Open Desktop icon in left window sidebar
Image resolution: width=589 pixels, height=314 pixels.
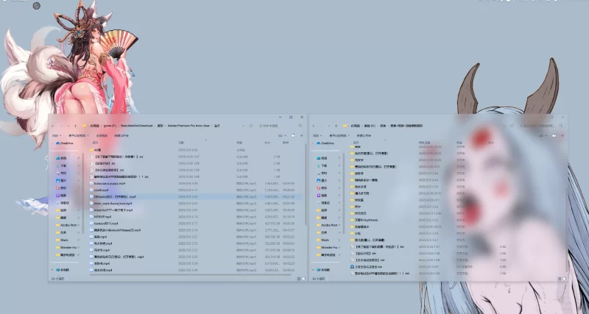(58, 158)
